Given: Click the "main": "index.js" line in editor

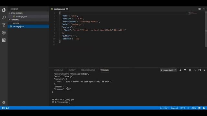Looking at the screenshot, I should (x=72, y=24).
